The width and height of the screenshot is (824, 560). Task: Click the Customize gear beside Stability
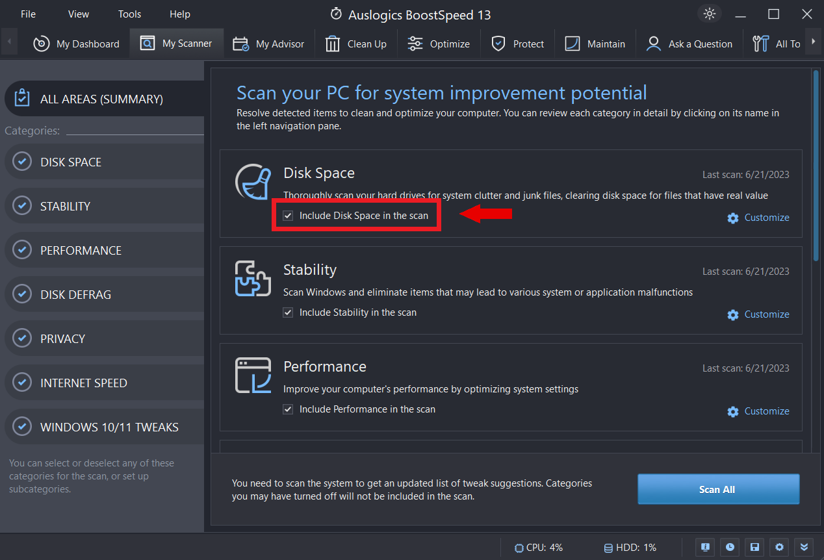[x=733, y=314]
